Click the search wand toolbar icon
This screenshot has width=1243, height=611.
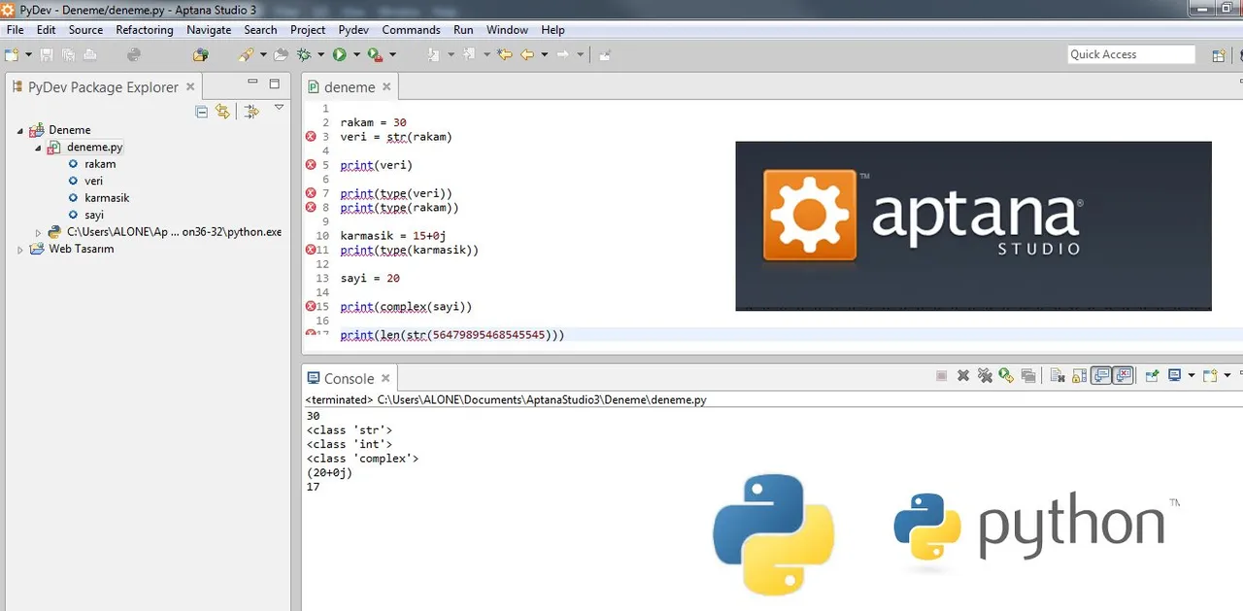point(246,54)
